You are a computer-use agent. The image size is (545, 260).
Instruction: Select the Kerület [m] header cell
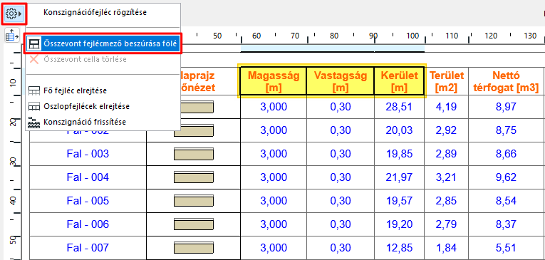tap(399, 81)
